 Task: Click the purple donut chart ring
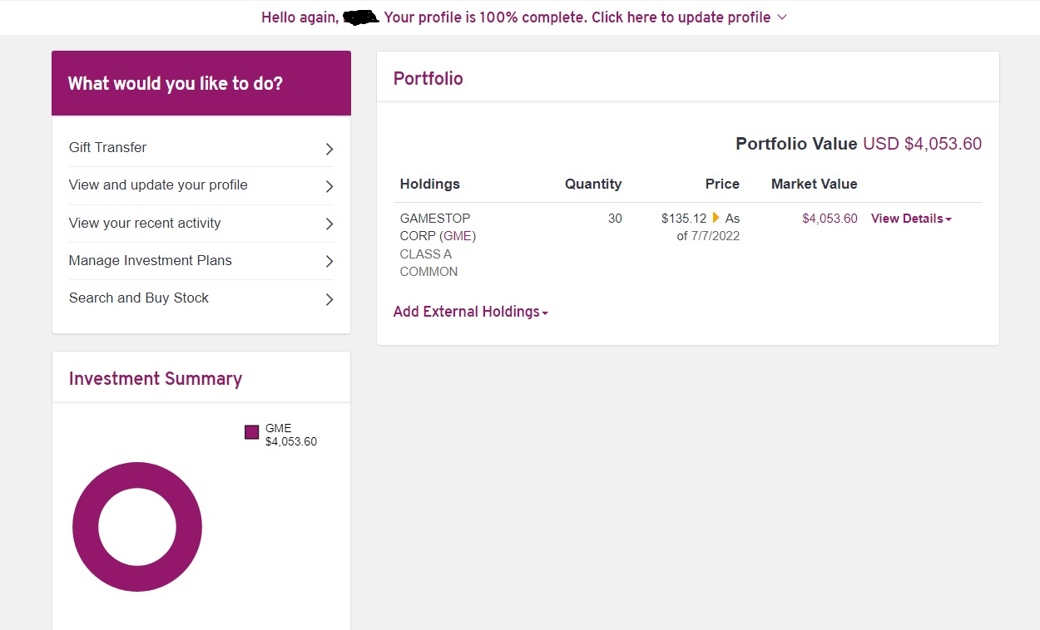click(83, 527)
